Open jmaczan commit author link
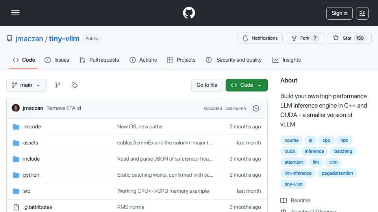 click(33, 108)
